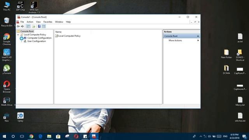Select the DCIMA folder on desktop
The width and height of the screenshot is (249, 140).
pos(226,70)
